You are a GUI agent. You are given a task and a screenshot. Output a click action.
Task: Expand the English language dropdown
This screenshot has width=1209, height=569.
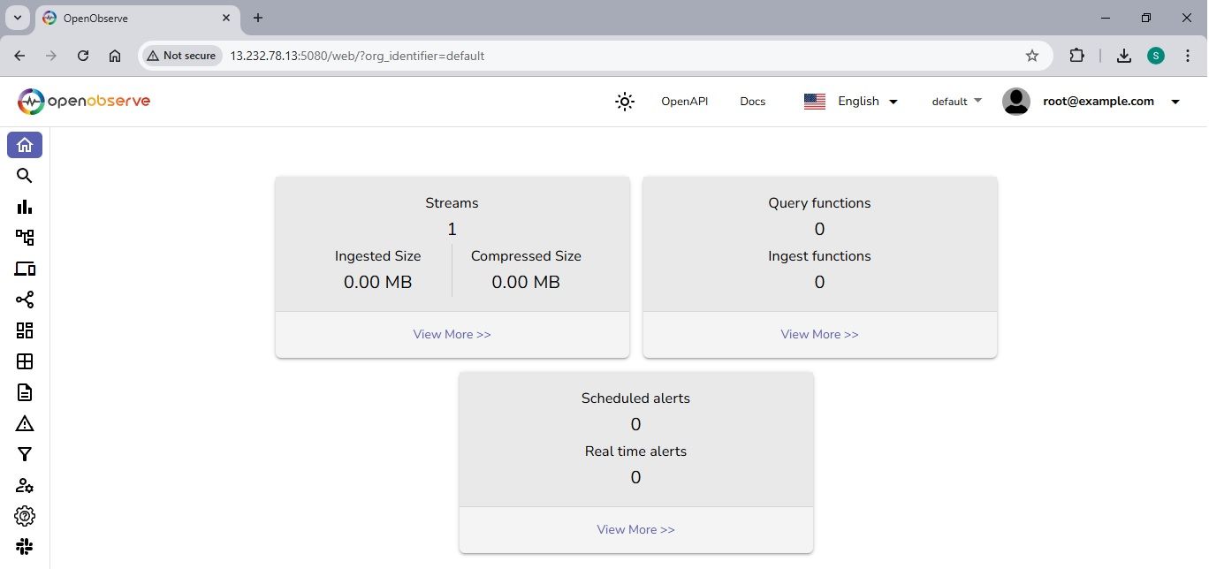tap(850, 102)
